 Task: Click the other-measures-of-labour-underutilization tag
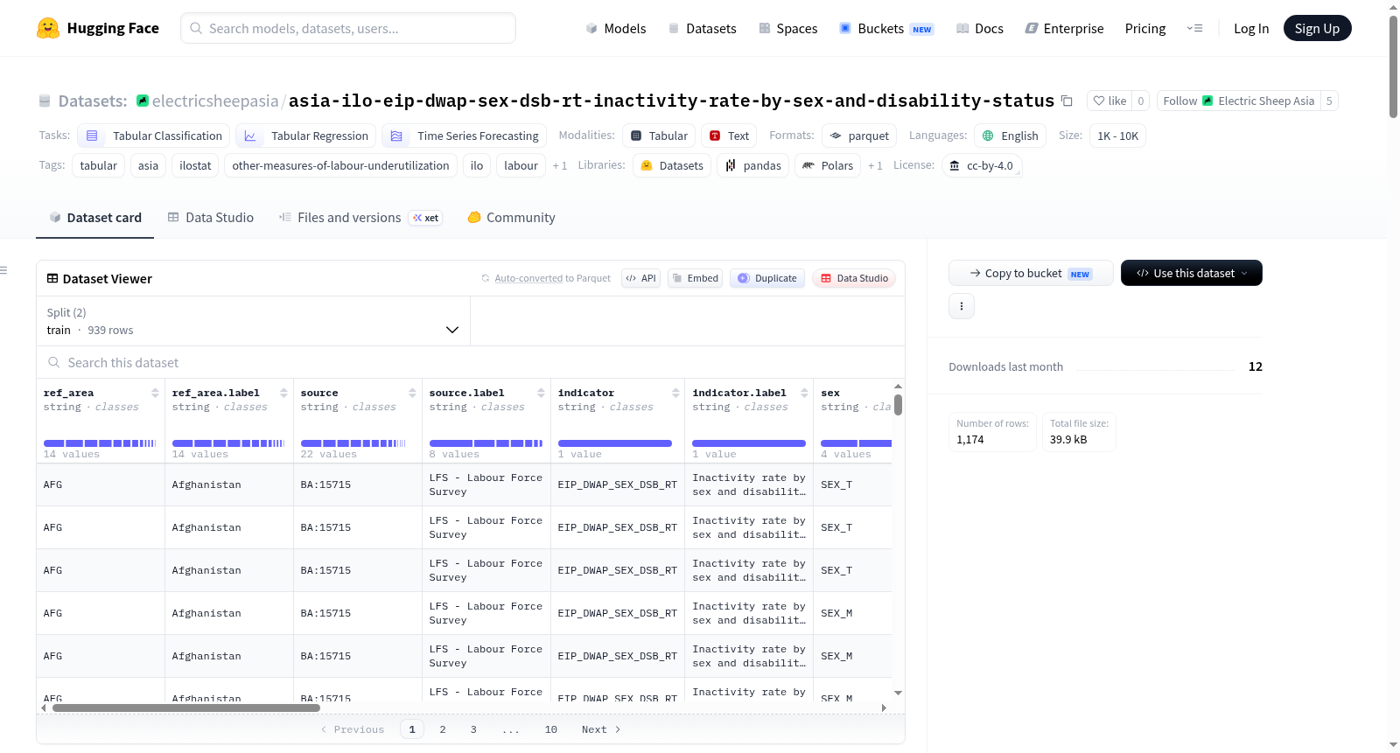340,165
